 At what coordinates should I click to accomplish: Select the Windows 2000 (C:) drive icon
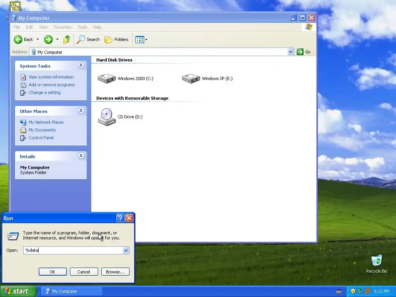coord(107,79)
